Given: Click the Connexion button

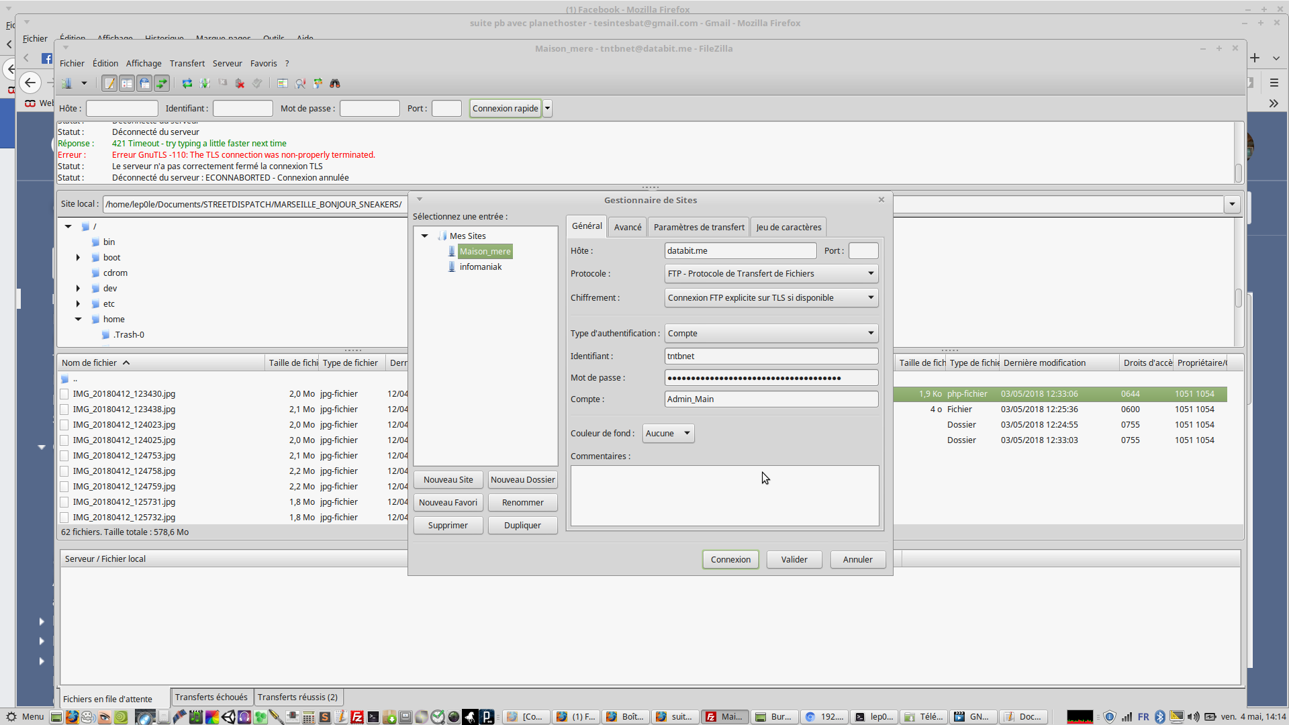Looking at the screenshot, I should click(730, 559).
